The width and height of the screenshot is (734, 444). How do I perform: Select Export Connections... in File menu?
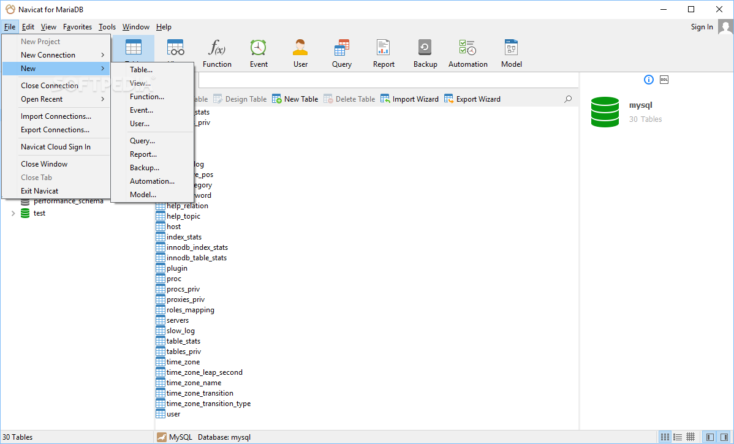(x=56, y=130)
